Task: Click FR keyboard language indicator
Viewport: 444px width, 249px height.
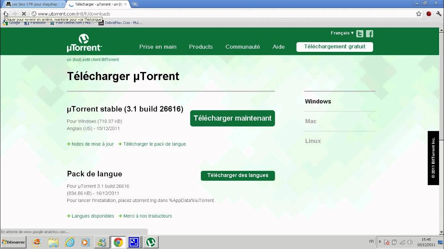Action: tap(372, 242)
